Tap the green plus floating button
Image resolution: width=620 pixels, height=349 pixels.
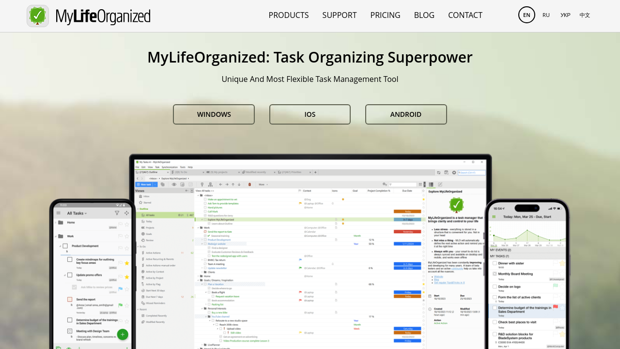pyautogui.click(x=123, y=334)
